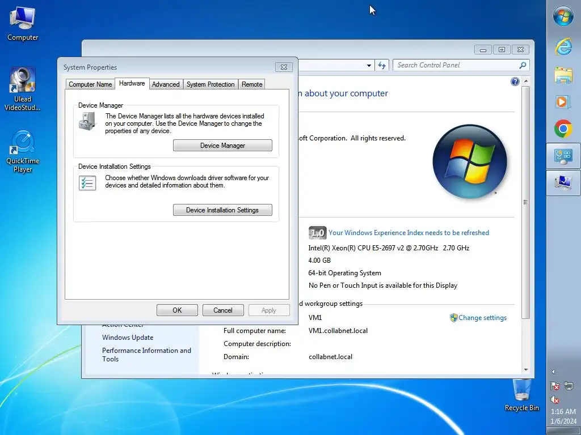Viewport: 581px width, 435px height.
Task: Open Device Manager button
Action: pos(222,146)
